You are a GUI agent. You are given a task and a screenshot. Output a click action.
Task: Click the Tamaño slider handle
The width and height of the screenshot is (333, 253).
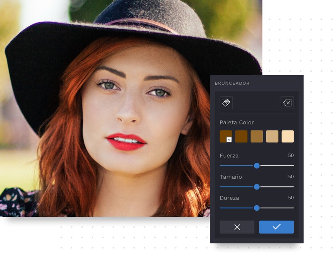[x=257, y=187]
